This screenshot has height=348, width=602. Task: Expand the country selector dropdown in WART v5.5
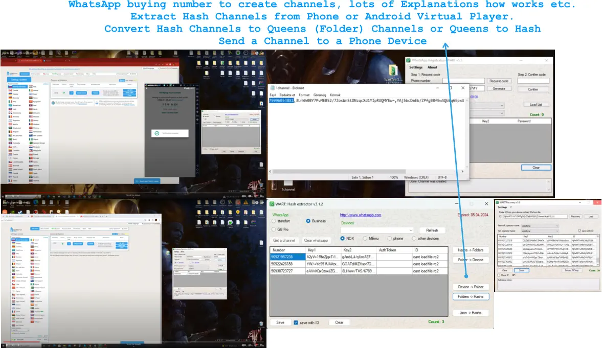[502, 106]
